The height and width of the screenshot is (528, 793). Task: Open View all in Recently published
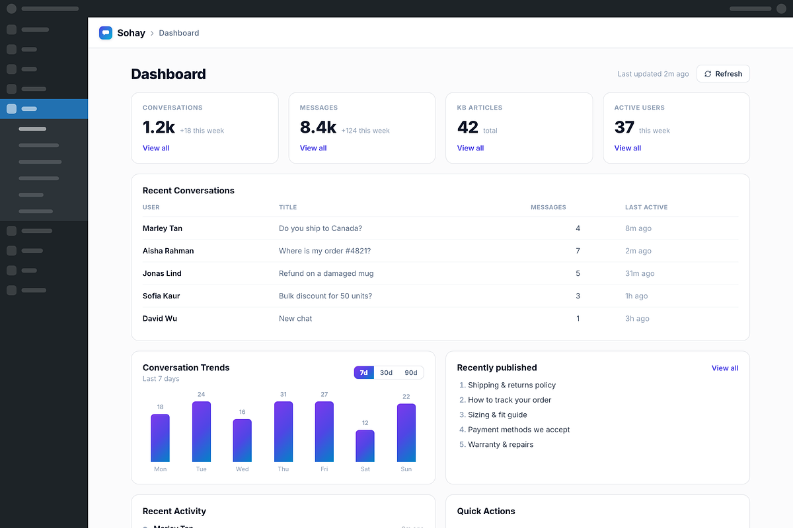pyautogui.click(x=725, y=368)
